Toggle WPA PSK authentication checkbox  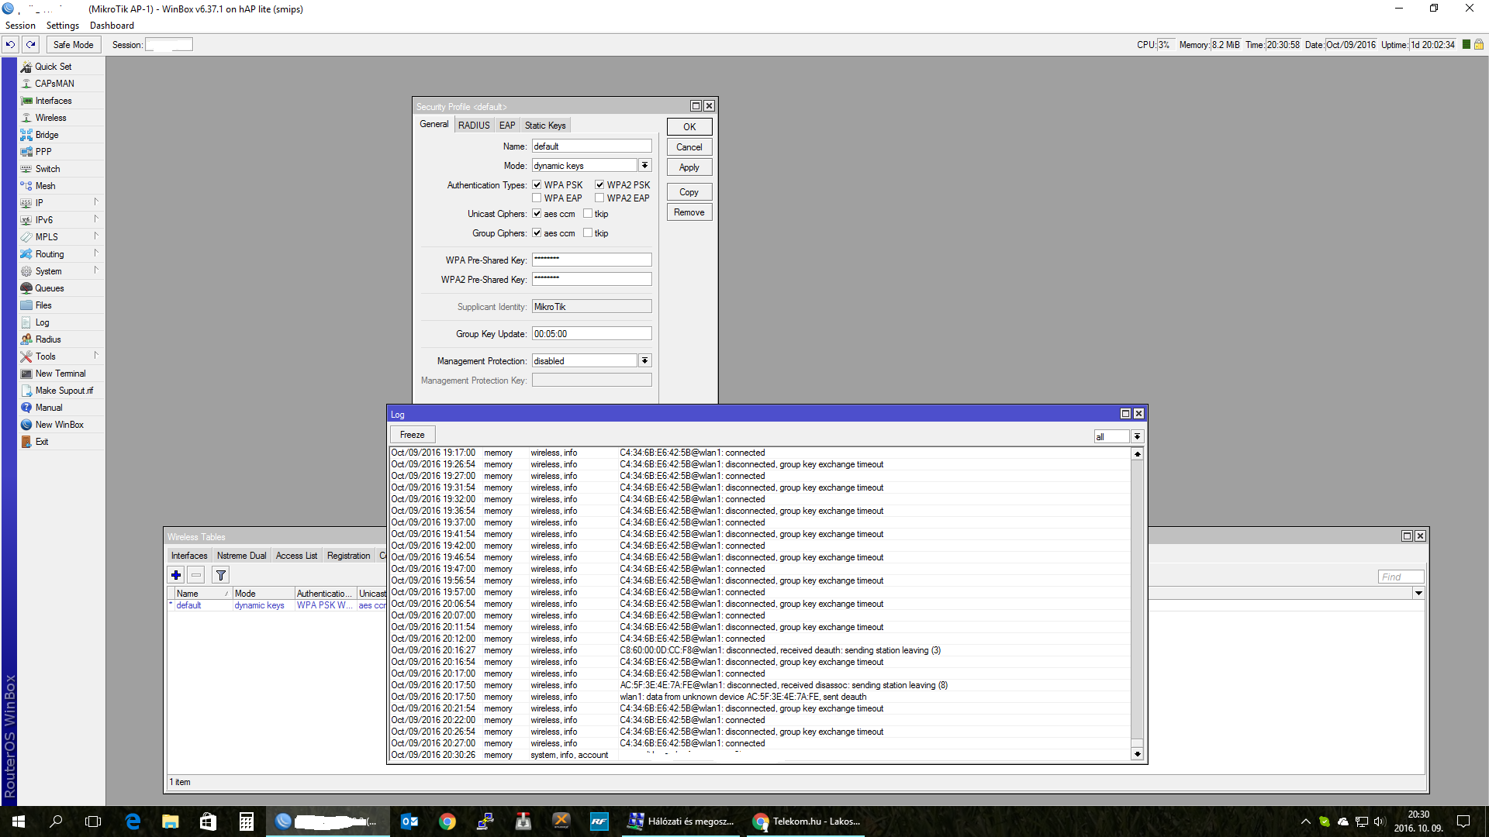537,185
